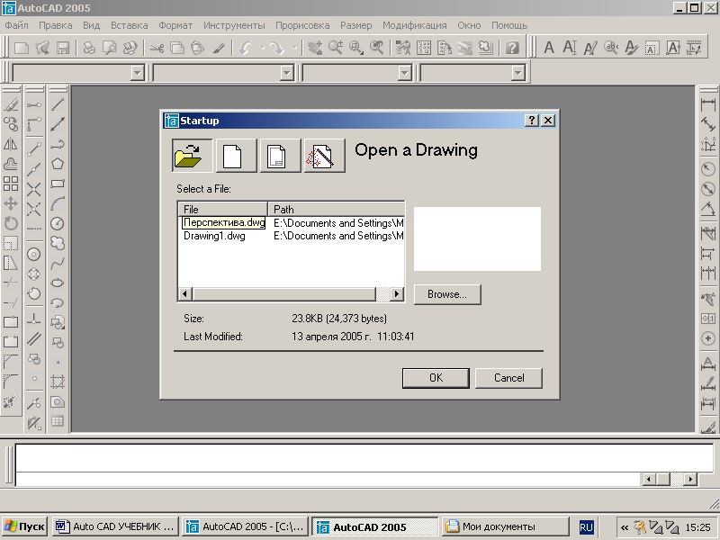Select the Array modify tool
The image size is (720, 540).
[x=11, y=184]
